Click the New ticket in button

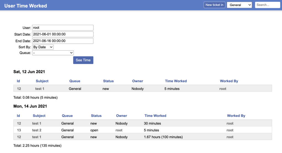pyautogui.click(x=214, y=5)
